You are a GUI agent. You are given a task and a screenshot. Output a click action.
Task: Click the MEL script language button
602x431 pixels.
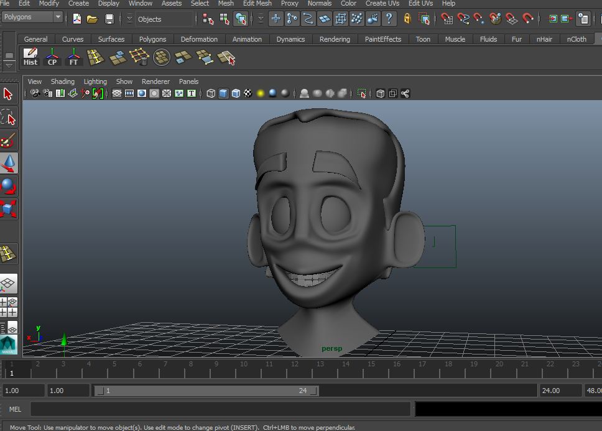pos(15,409)
